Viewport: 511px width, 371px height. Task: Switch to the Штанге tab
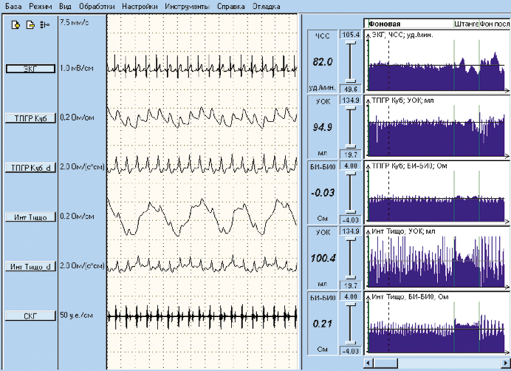click(x=465, y=24)
